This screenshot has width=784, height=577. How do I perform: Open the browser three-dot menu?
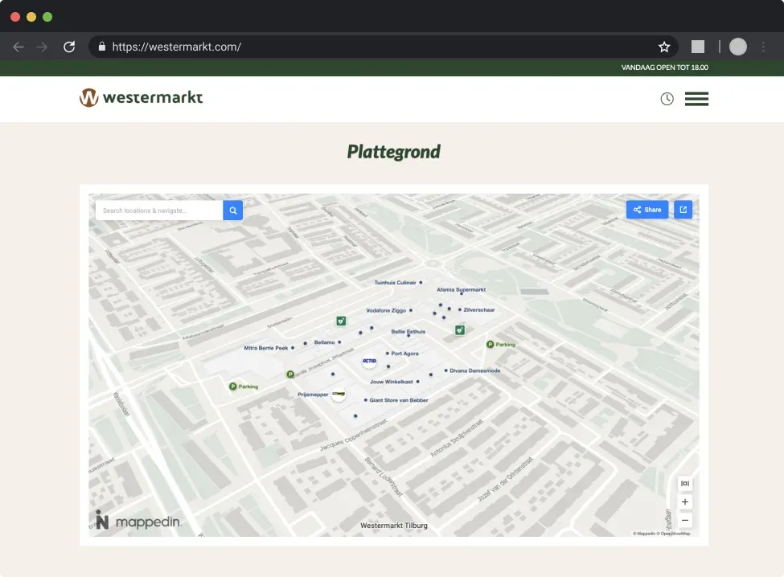763,47
